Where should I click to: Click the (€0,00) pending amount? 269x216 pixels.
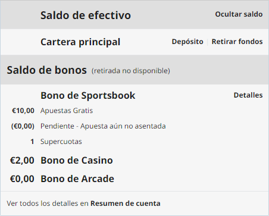click(23, 126)
